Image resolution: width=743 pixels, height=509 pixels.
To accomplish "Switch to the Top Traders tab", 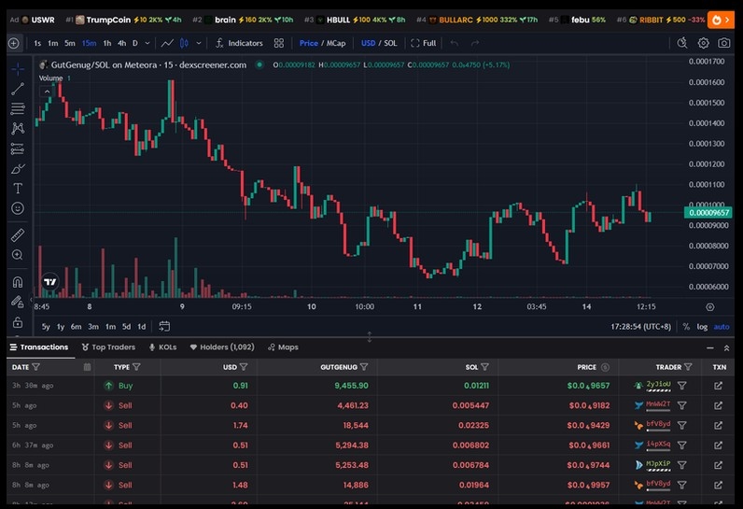I will point(108,347).
